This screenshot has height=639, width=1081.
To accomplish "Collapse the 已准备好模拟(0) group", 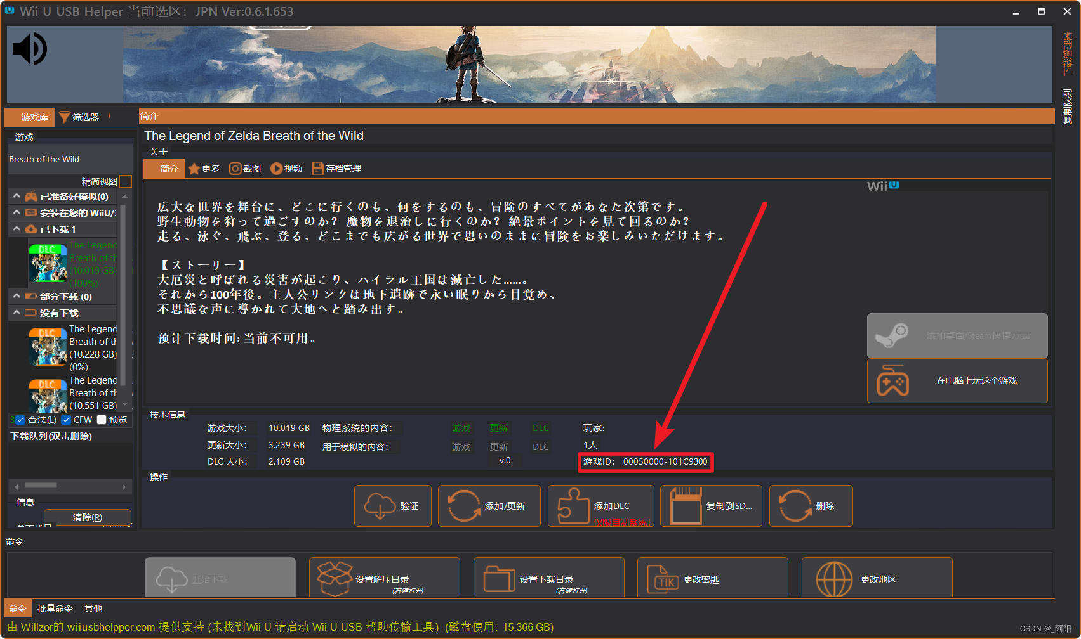I will [17, 197].
